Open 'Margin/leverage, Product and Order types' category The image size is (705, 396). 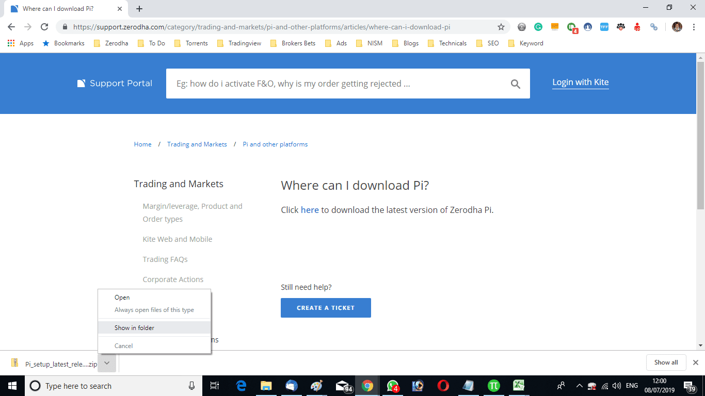193,212
